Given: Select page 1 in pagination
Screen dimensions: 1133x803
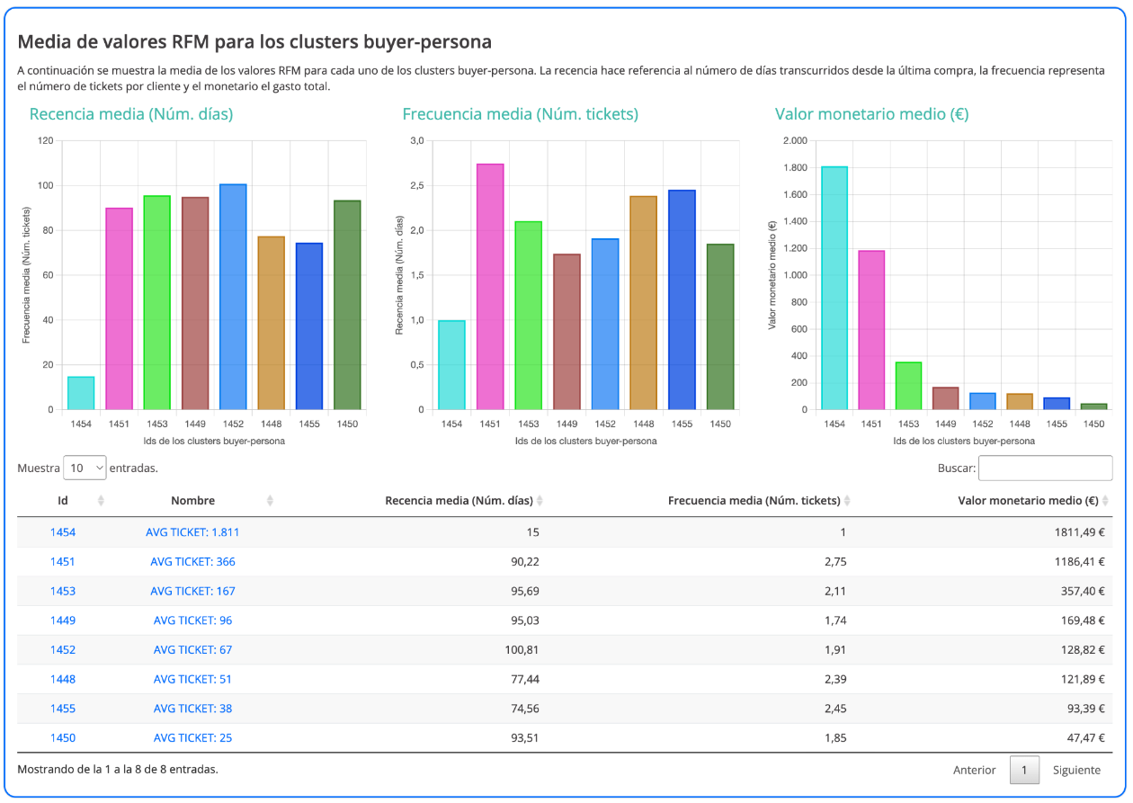Looking at the screenshot, I should 1024,770.
